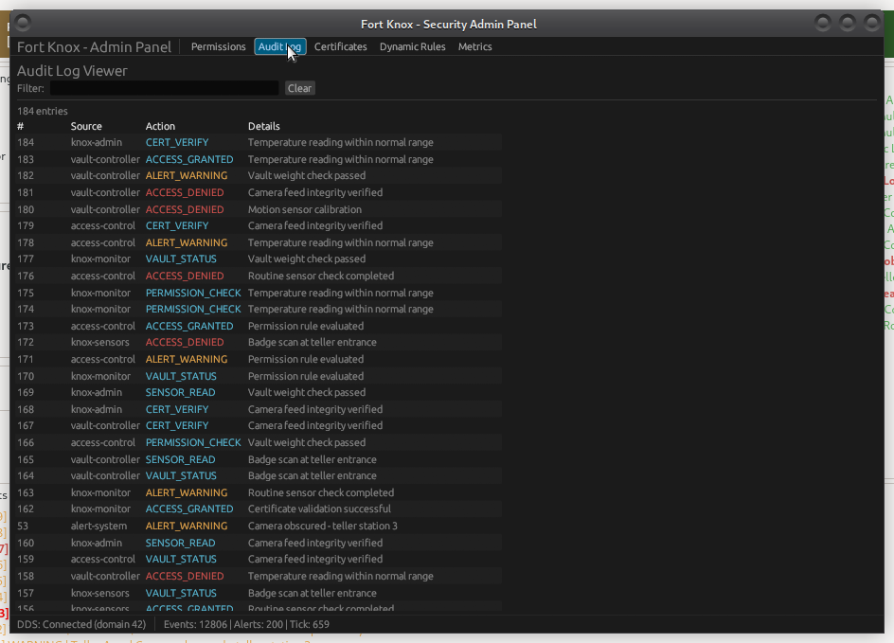Sort entries by the Details column

click(263, 126)
